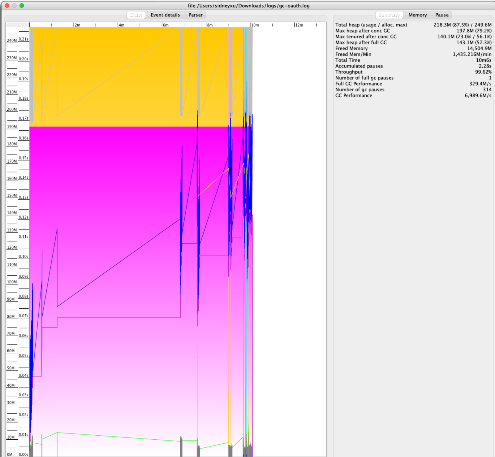Click the 'Max heap after conc GC' label
The image size is (495, 457).
coord(363,31)
